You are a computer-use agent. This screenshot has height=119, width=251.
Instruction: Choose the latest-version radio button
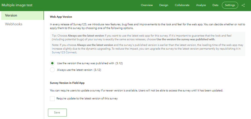53,70
